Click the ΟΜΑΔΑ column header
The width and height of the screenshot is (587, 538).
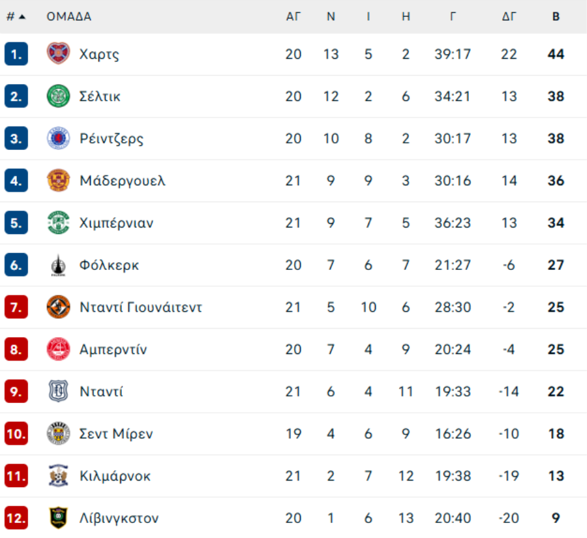[68, 17]
